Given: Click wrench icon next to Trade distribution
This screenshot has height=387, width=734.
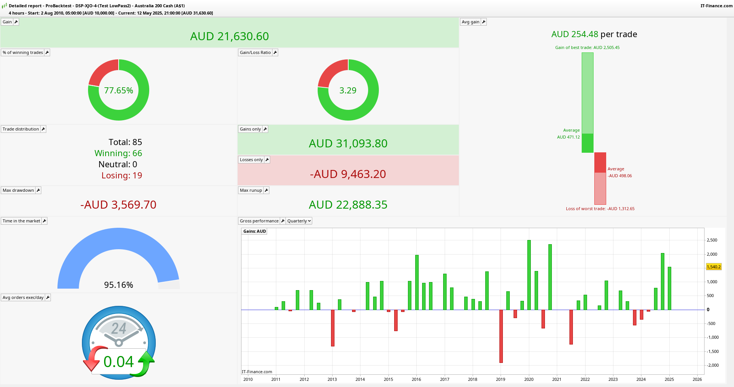Looking at the screenshot, I should pos(43,129).
